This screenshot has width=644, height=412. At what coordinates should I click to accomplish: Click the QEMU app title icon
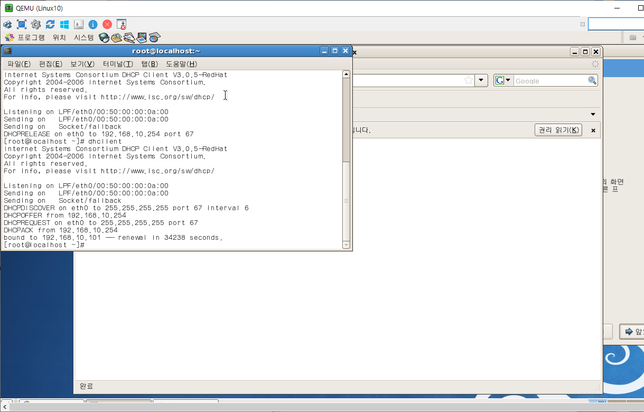tap(8, 8)
